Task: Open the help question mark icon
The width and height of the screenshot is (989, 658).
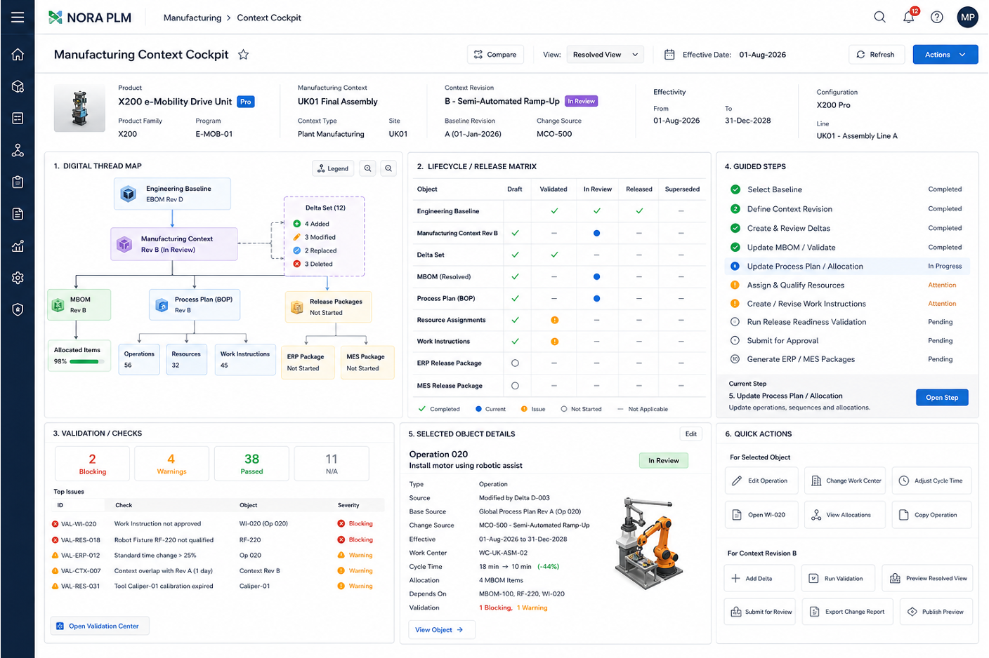Action: tap(937, 18)
